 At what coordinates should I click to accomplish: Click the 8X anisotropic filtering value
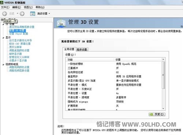[117, 72]
